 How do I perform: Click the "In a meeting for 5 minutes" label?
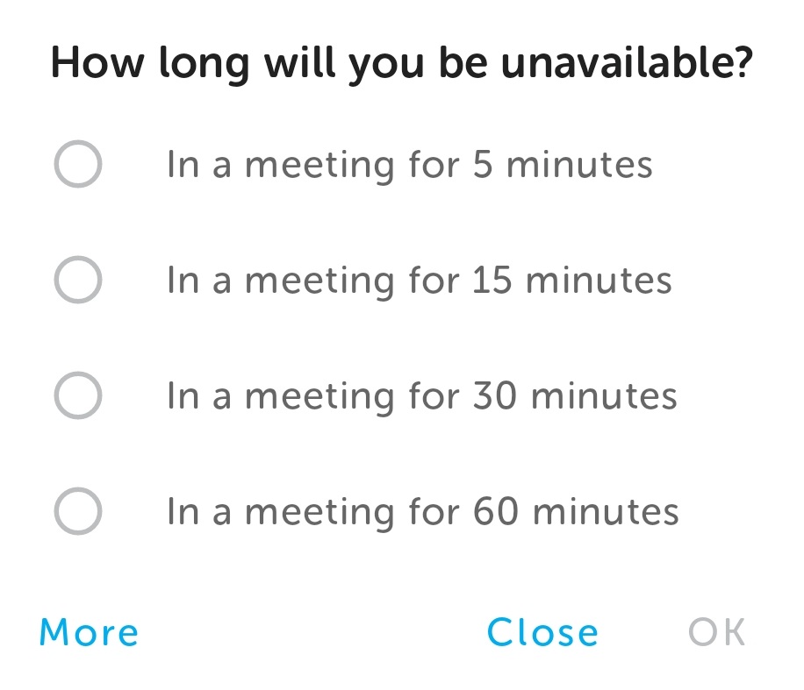pyautogui.click(x=409, y=165)
